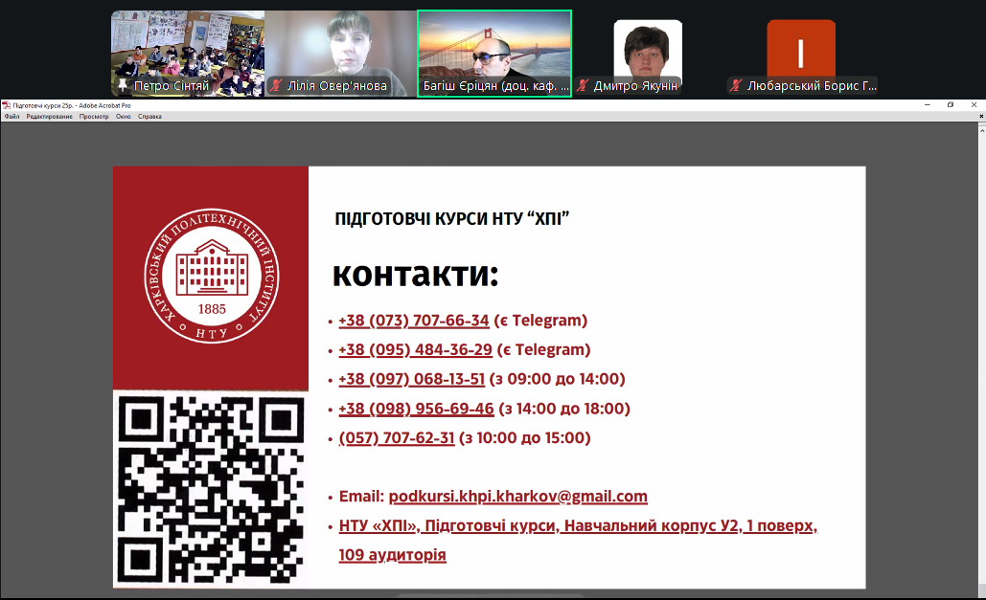Select Петро Сінтяй video thumbnail

pos(188,54)
